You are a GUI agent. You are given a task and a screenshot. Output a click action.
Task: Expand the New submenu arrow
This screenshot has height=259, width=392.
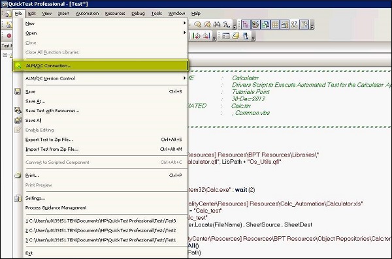184,23
